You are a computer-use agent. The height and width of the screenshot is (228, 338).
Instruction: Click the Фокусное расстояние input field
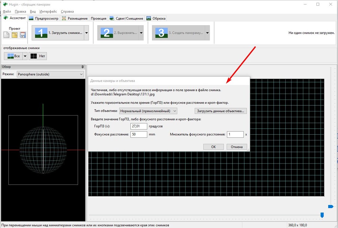(x=138, y=134)
